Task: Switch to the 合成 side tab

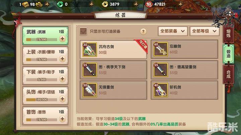Action: click(x=228, y=74)
